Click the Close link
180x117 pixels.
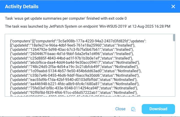(120, 109)
